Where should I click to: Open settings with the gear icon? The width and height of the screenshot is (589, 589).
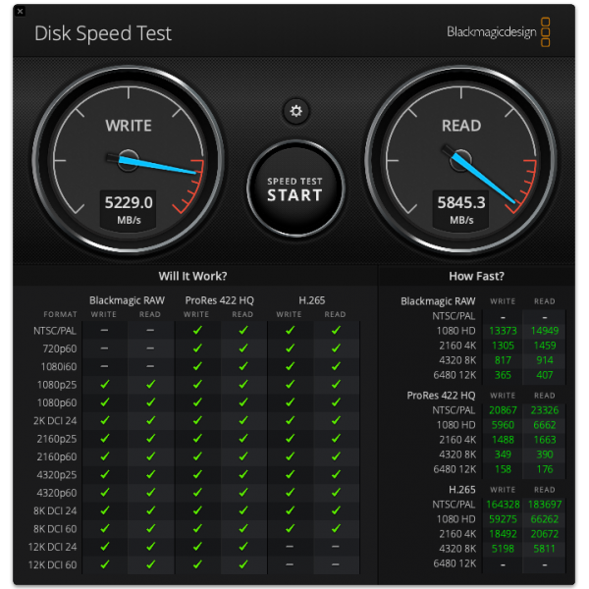click(x=294, y=110)
